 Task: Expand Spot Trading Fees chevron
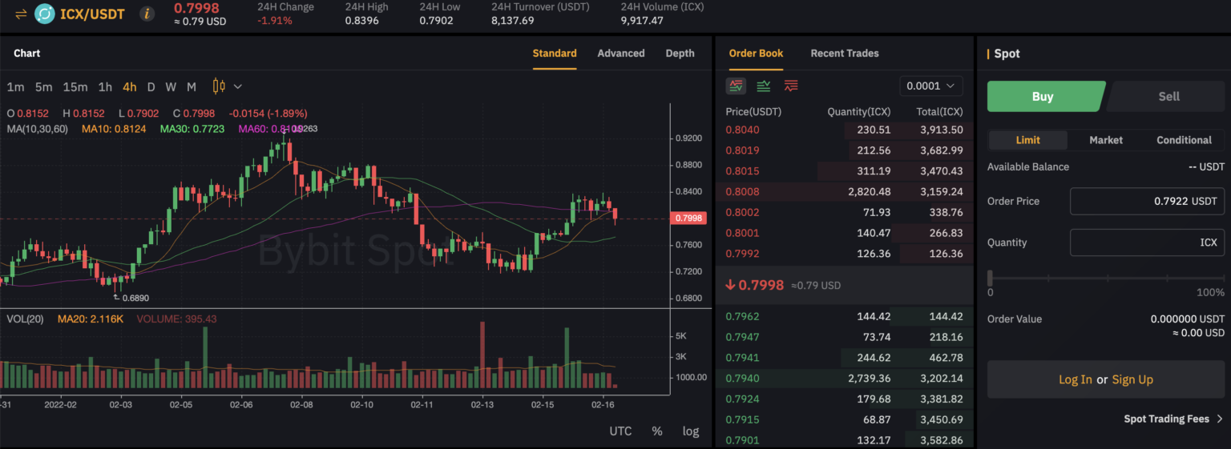(x=1220, y=419)
